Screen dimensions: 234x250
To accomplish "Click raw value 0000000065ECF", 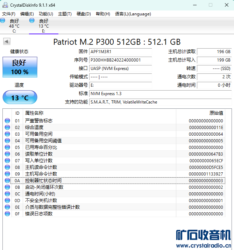I will (x=206, y=161).
